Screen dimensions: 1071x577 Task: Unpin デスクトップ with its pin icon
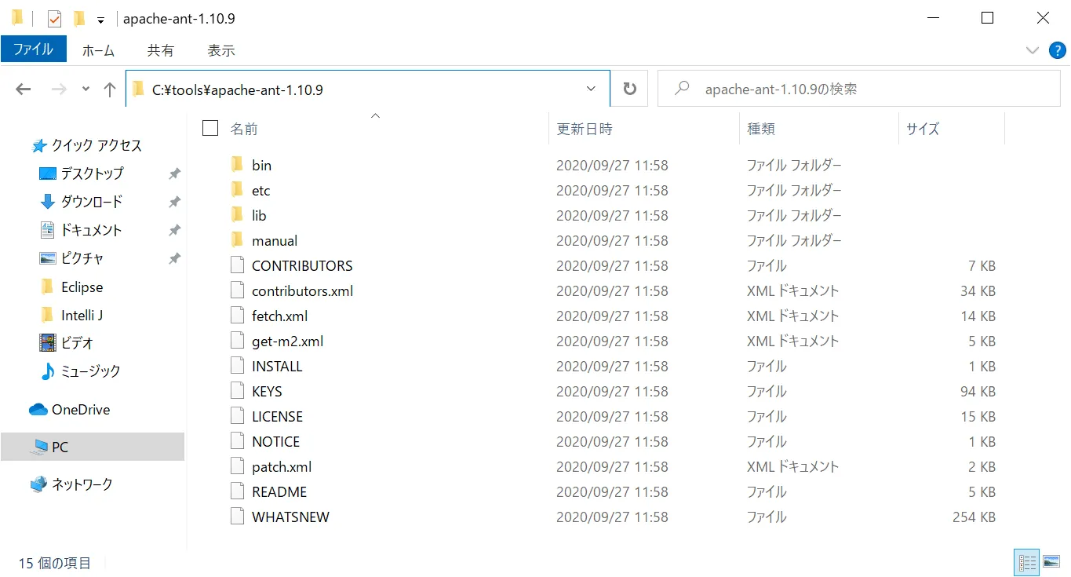175,173
